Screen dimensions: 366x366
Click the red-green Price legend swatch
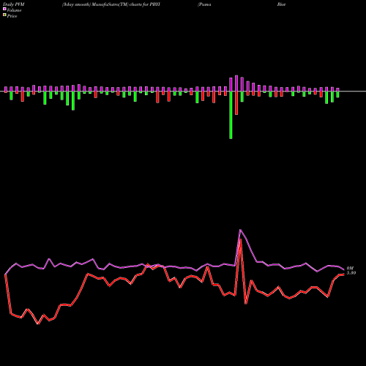4,15
